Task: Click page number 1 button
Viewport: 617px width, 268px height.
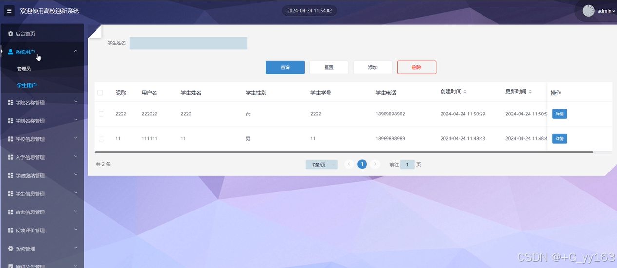Action: (362, 164)
